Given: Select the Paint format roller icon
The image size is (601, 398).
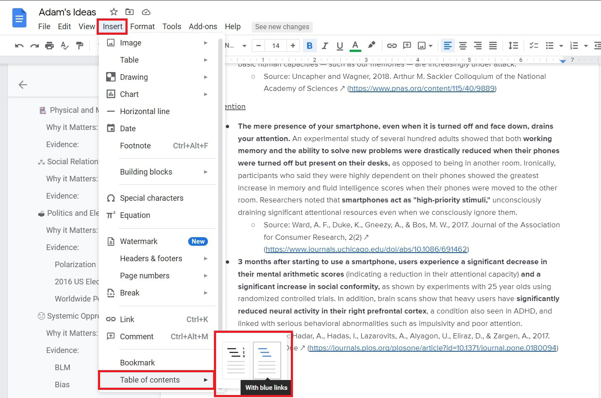Looking at the screenshot, I should click(79, 45).
